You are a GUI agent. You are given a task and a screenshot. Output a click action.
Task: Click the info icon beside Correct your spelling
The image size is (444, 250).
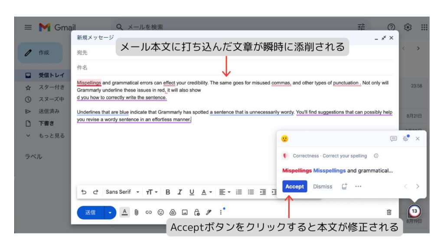(376, 156)
